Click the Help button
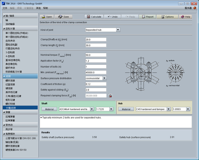The image size is (199, 160). [185, 17]
